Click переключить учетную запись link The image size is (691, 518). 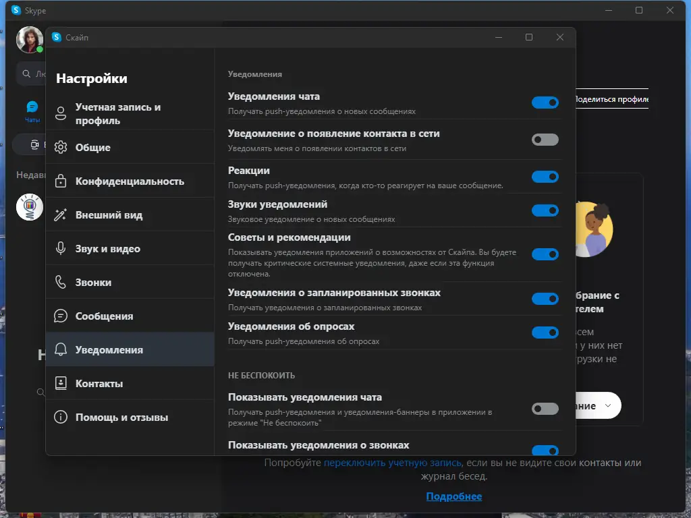(393, 463)
